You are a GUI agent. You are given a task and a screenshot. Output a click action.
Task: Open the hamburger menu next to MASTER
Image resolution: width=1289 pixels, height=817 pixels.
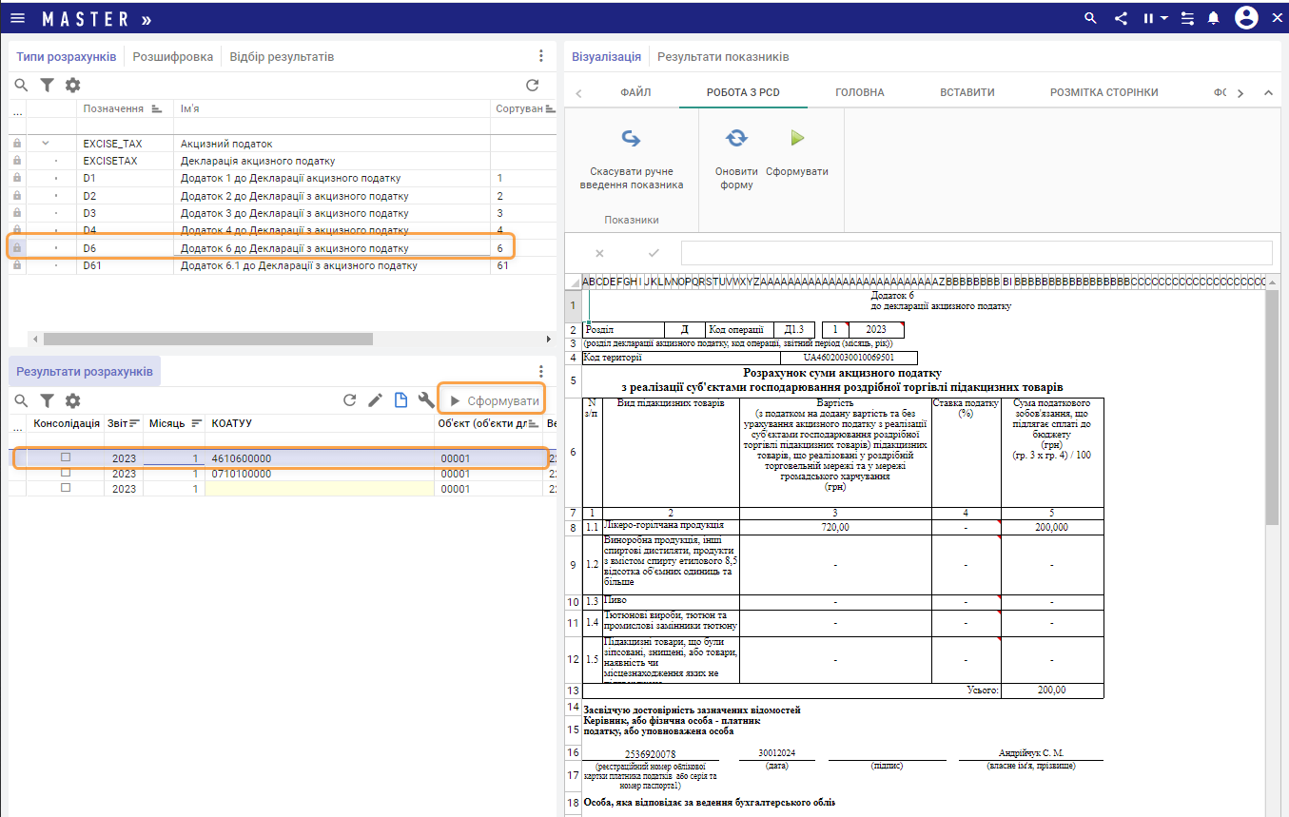tap(18, 18)
